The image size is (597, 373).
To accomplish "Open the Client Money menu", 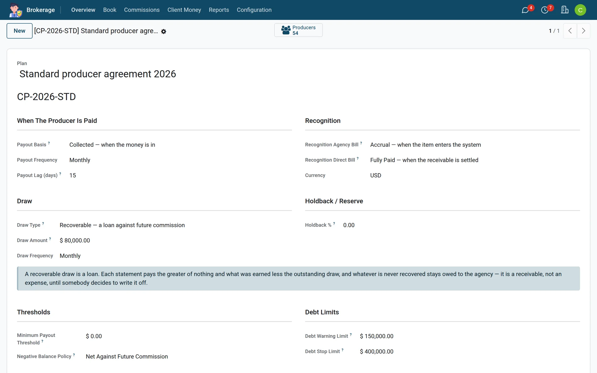I will pos(184,10).
